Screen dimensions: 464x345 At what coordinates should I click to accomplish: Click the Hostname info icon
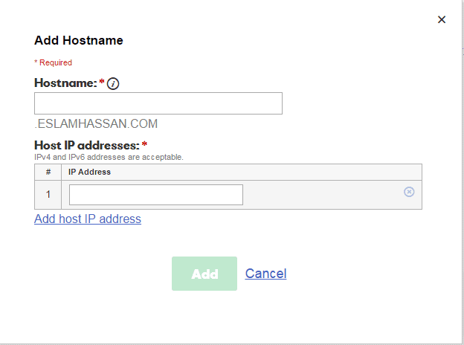[113, 84]
